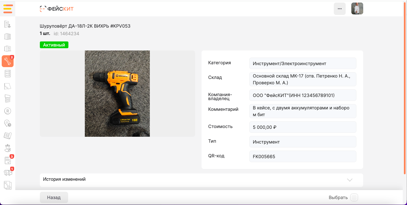Open the registered trademark (R) sidebar icon
The image size is (407, 205).
tap(7, 111)
